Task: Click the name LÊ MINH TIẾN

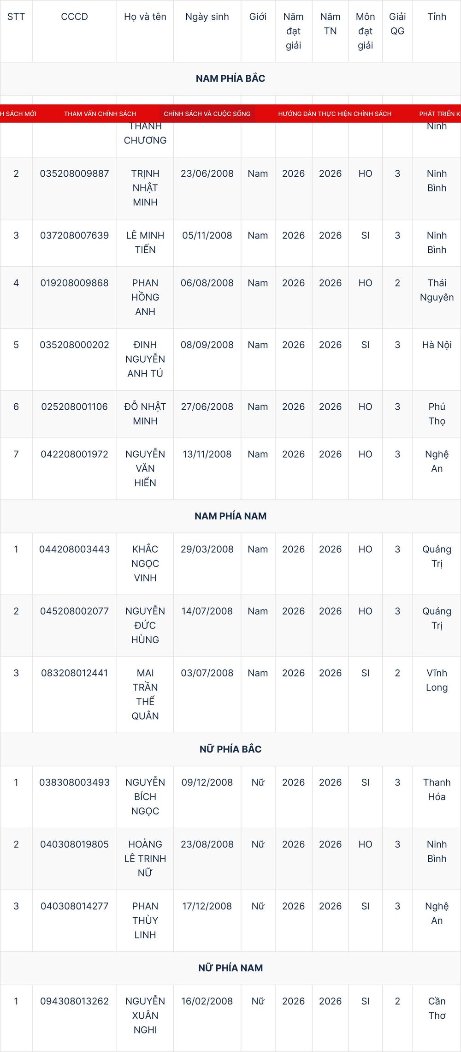Action: point(145,242)
